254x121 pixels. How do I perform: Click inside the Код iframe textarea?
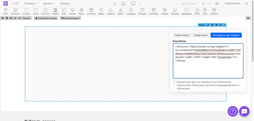pyautogui.click(x=208, y=61)
